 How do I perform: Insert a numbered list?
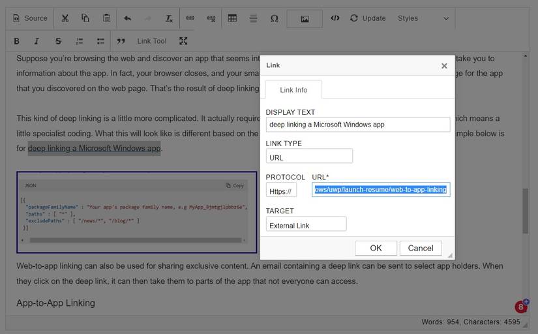80,41
